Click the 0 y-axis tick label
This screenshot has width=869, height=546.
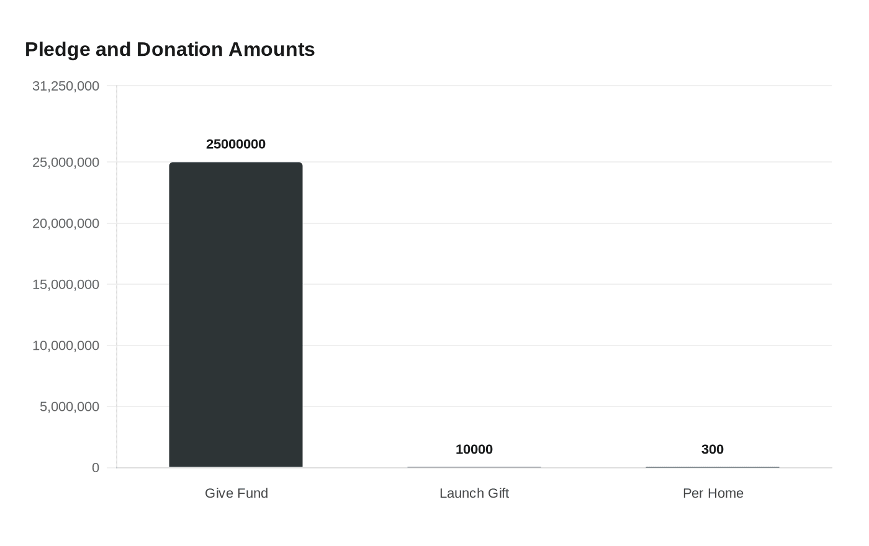[x=96, y=468]
